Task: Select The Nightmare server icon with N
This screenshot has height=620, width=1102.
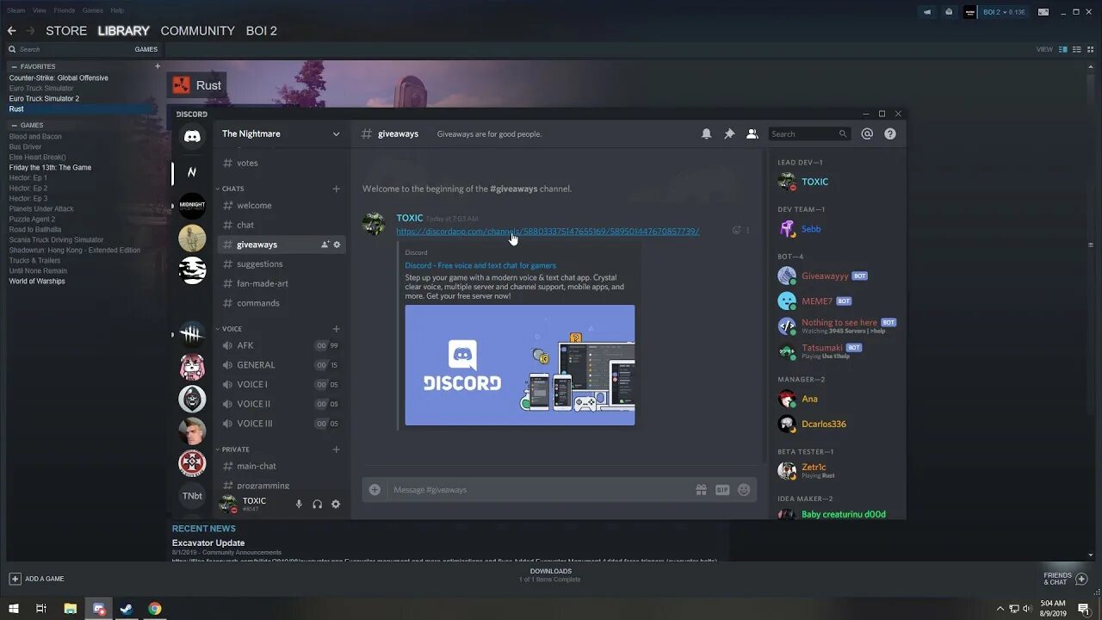Action: (192, 172)
